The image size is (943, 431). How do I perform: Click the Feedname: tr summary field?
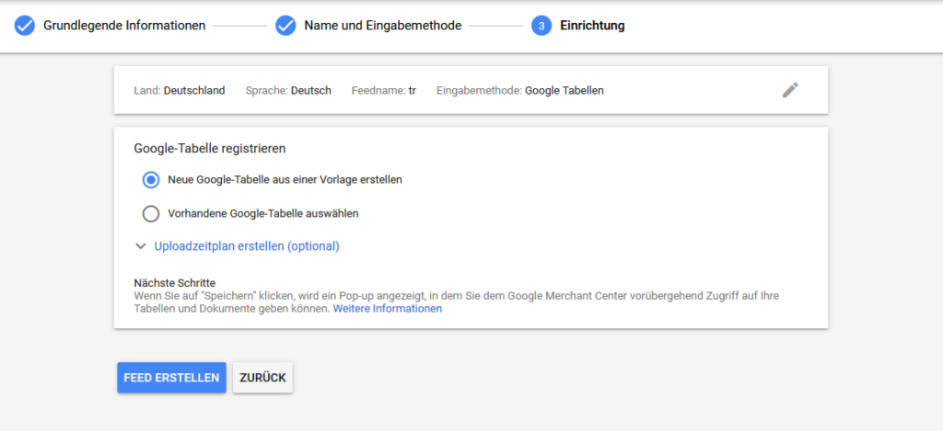pos(383,90)
